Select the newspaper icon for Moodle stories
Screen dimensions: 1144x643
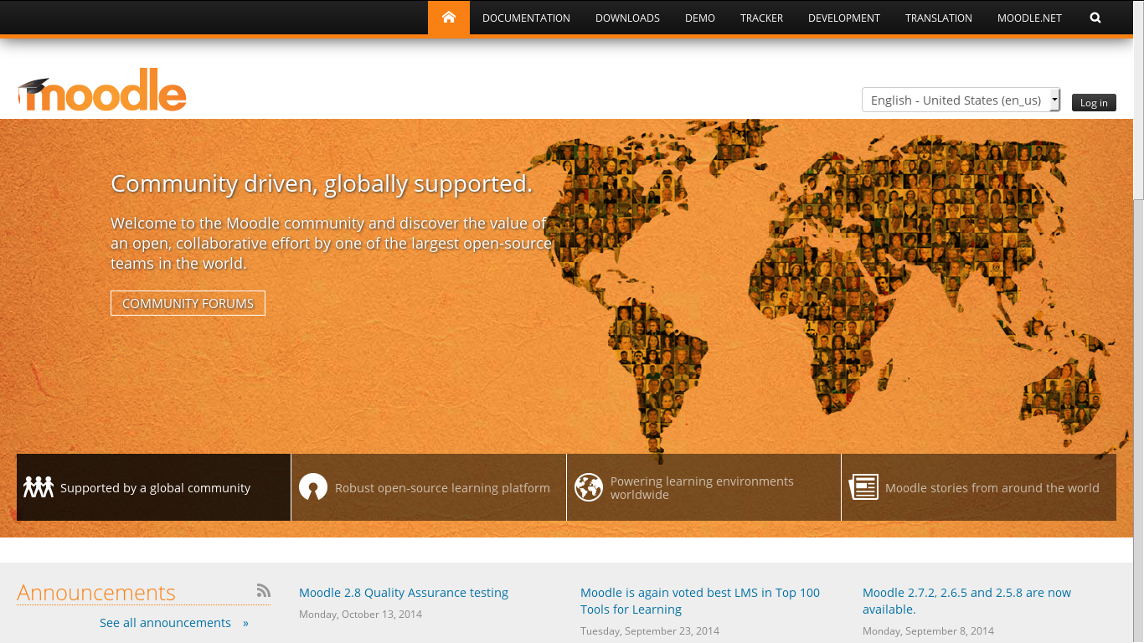(863, 487)
